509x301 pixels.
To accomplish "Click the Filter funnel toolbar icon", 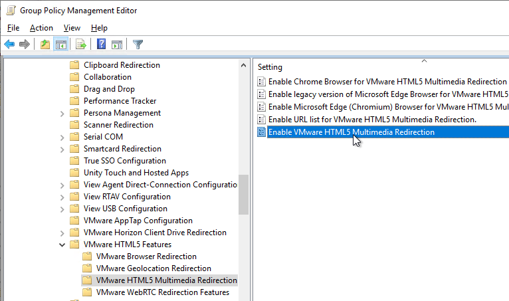I will pyautogui.click(x=138, y=44).
